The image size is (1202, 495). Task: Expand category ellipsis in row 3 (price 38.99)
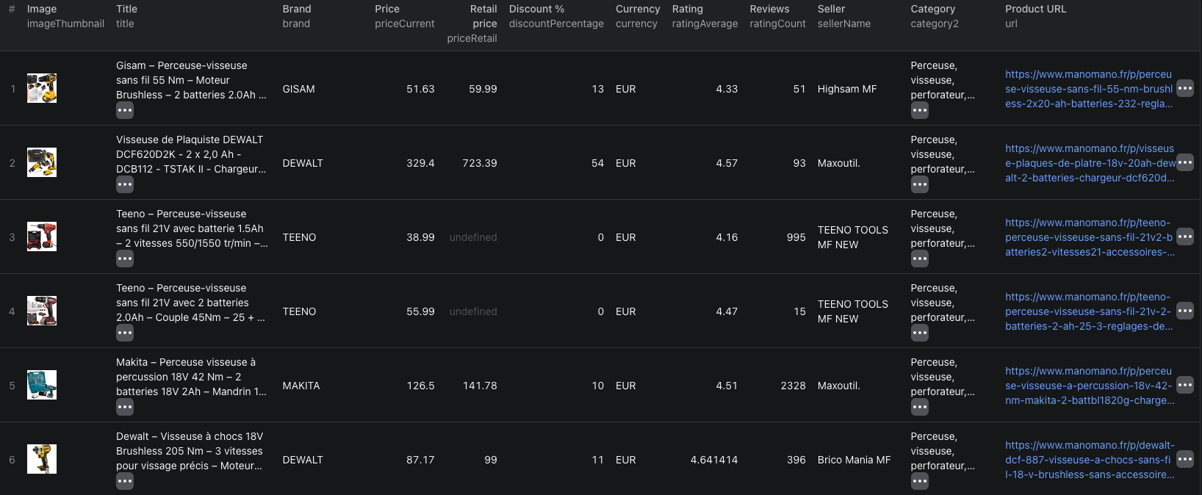pos(920,259)
